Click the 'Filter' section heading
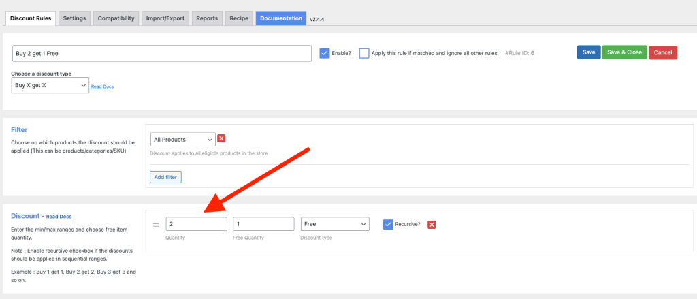The image size is (697, 299). (x=19, y=130)
